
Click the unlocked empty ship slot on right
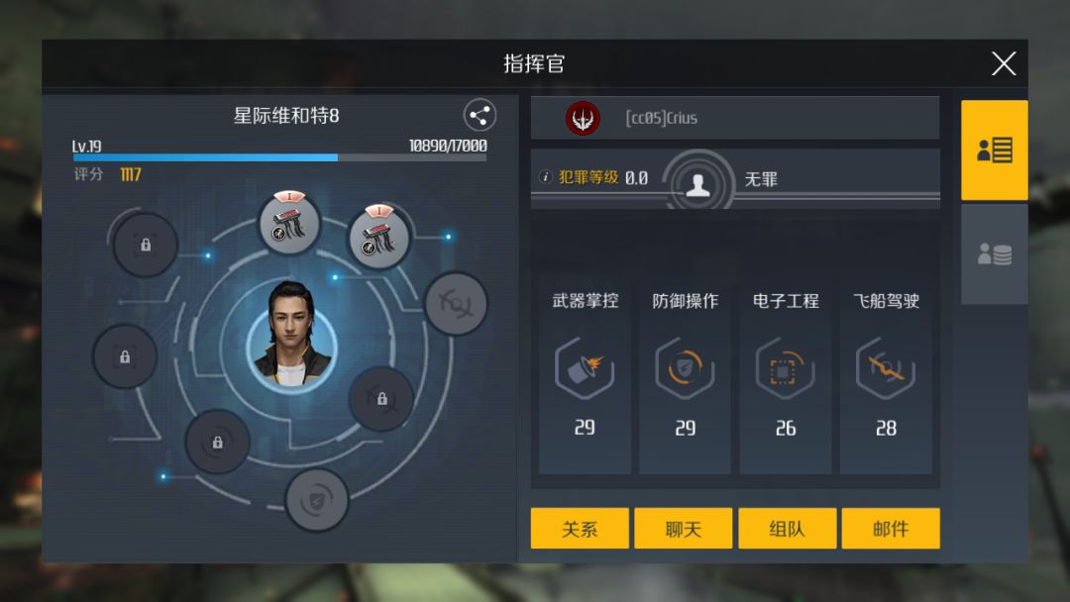(455, 303)
